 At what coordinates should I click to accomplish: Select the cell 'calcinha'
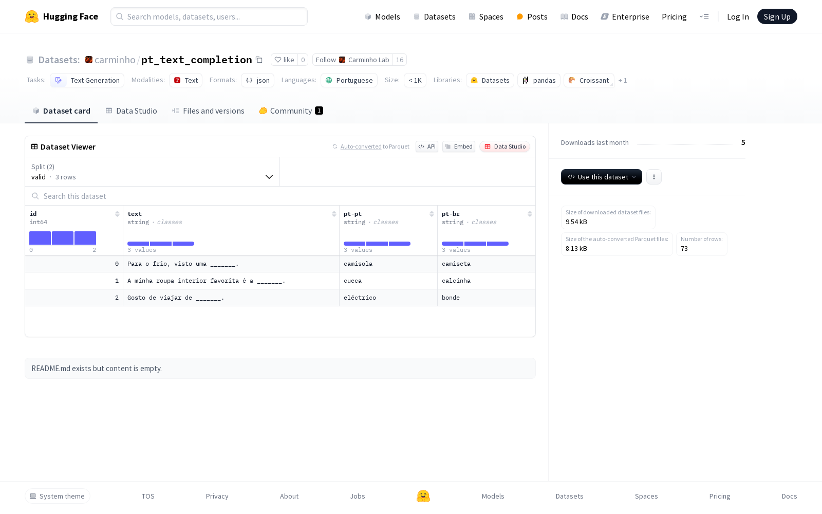point(487,281)
